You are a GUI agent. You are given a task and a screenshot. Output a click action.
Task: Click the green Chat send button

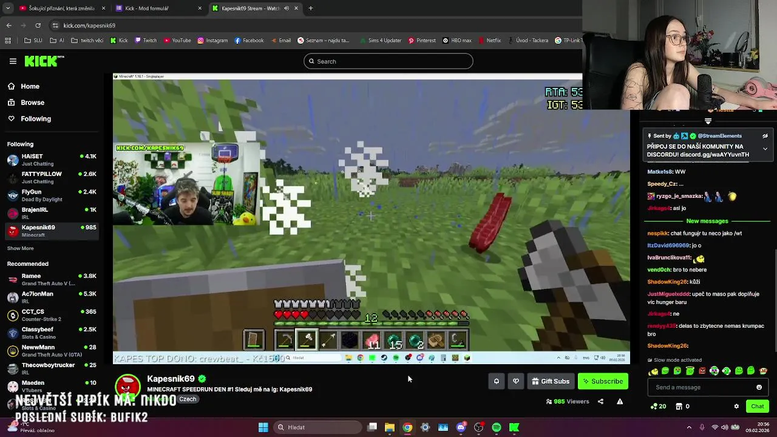(x=758, y=406)
